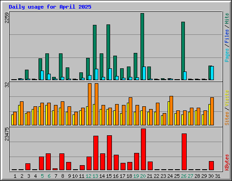The width and height of the screenshot is (232, 181).
Task: Click day 10 on the date axis
Action: pos(75,176)
